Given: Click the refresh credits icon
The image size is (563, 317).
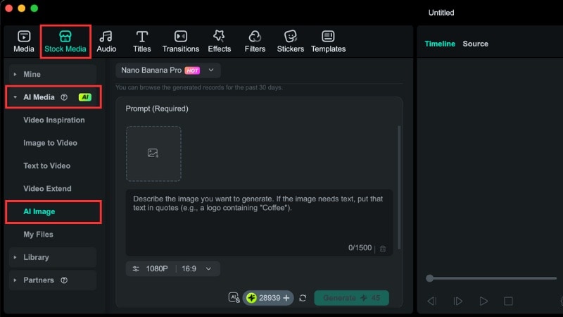Looking at the screenshot, I should tap(303, 298).
